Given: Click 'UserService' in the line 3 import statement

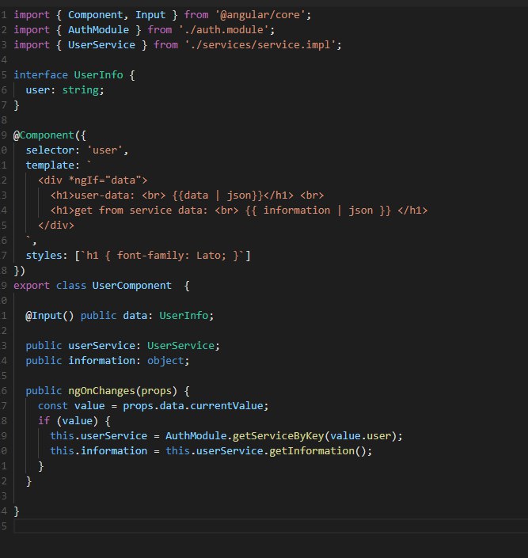Looking at the screenshot, I should click(101, 45).
